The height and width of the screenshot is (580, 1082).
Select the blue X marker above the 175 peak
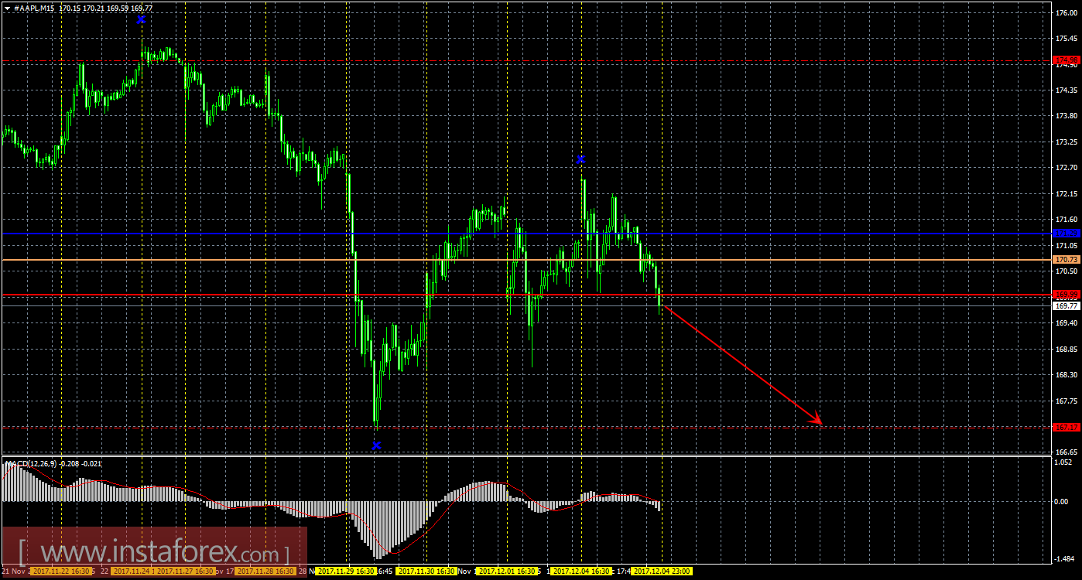click(141, 19)
